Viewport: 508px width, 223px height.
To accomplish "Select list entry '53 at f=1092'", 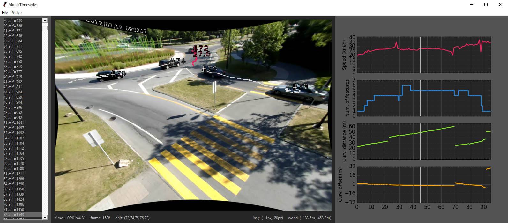I will (22, 133).
